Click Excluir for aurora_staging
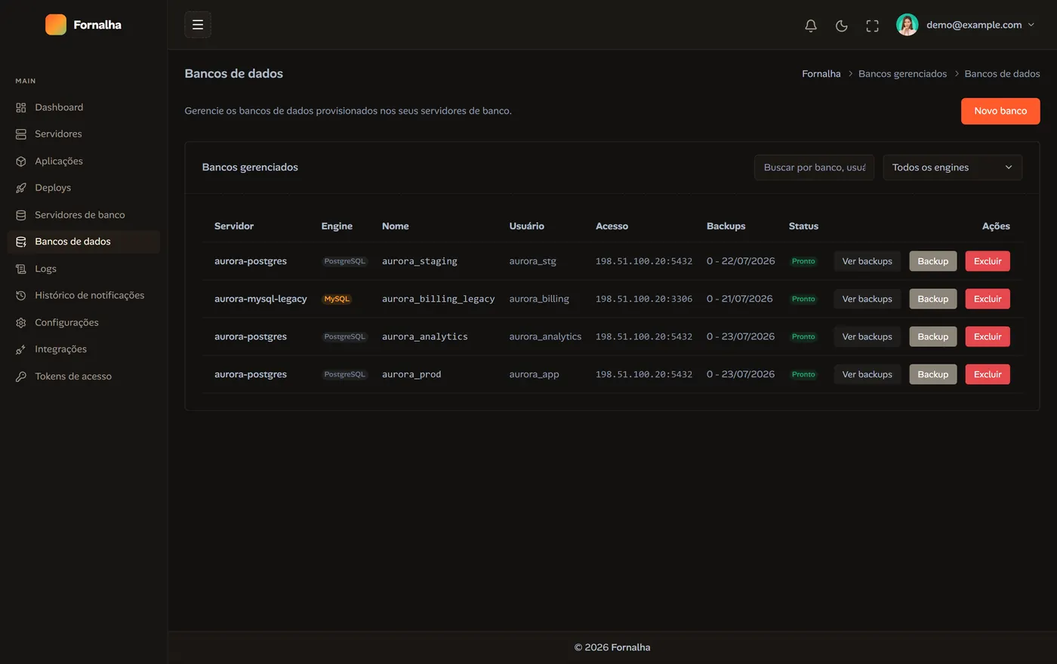The height and width of the screenshot is (664, 1057). pos(988,261)
